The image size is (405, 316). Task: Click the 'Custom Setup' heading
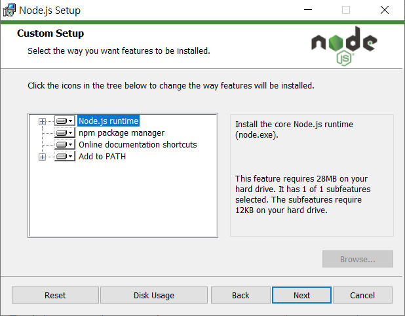(x=50, y=33)
